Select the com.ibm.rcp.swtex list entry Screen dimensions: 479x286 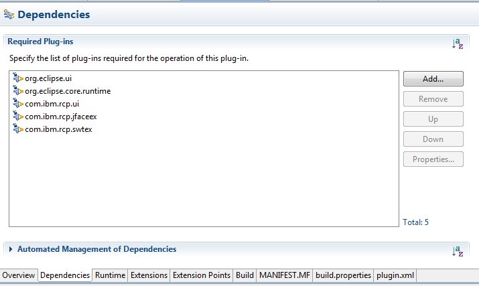coord(58,129)
